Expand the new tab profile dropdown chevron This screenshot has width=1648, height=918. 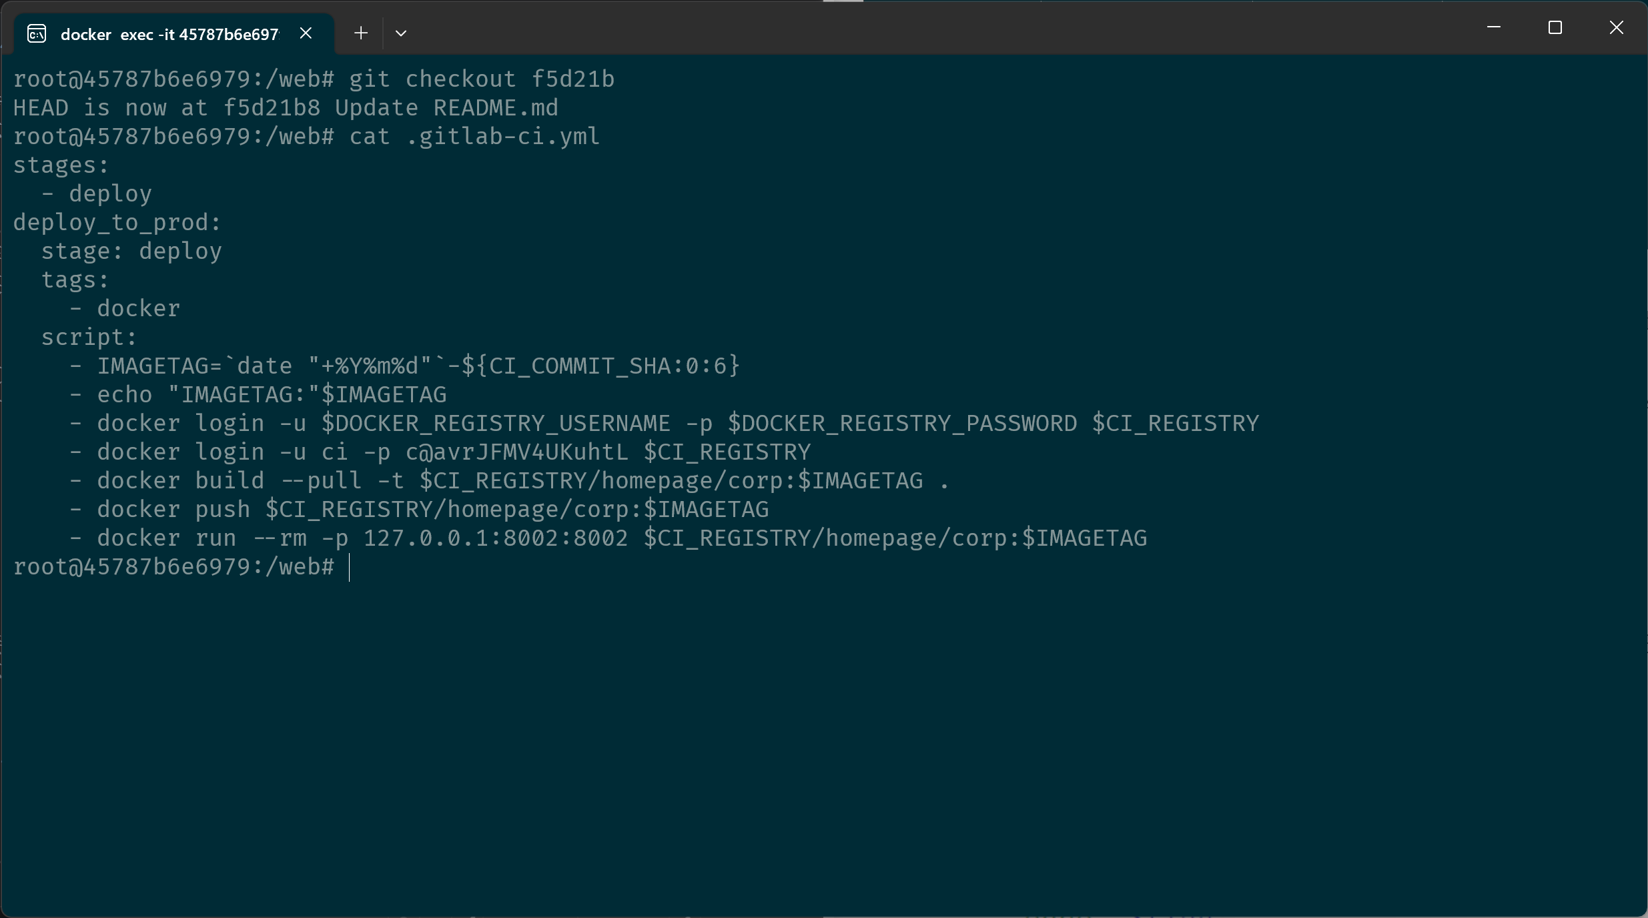point(400,33)
